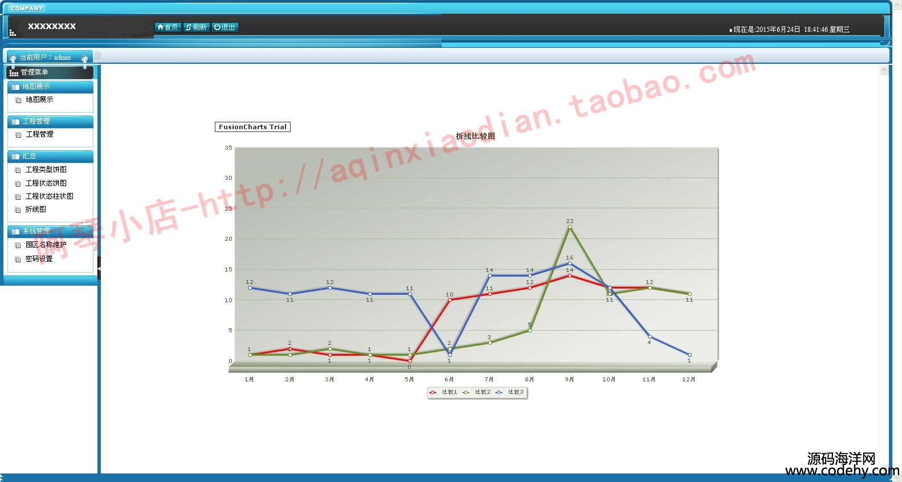
Task: Log out with the 退出 button
Action: pyautogui.click(x=225, y=27)
